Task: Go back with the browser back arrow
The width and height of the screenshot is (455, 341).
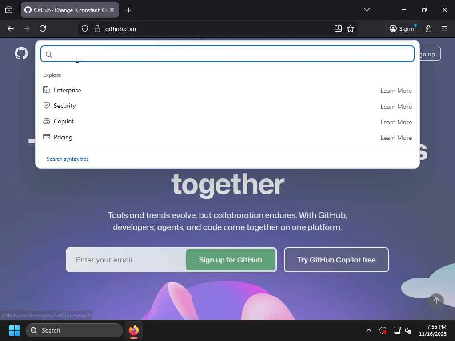Action: click(x=11, y=28)
